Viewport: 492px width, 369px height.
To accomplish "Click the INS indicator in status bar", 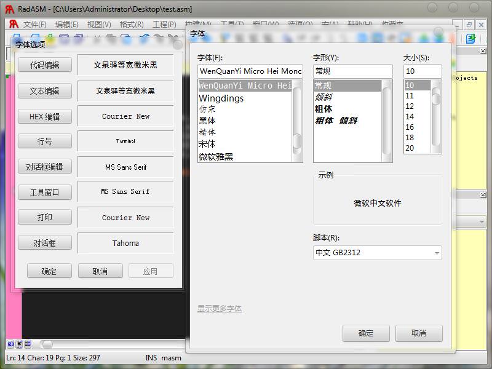I will click(x=151, y=358).
